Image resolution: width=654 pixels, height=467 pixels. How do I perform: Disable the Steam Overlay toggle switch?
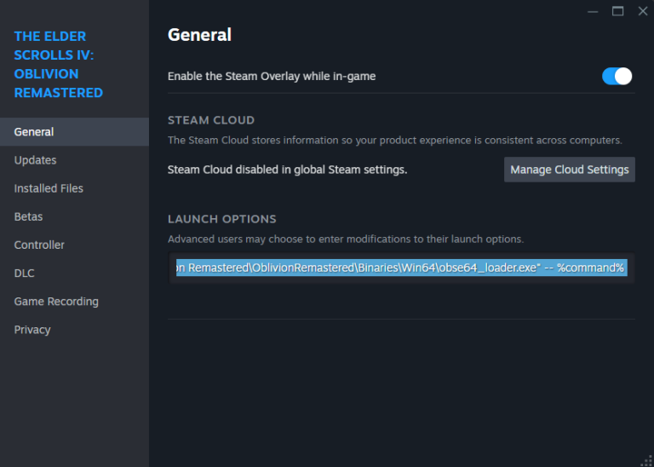(x=617, y=76)
